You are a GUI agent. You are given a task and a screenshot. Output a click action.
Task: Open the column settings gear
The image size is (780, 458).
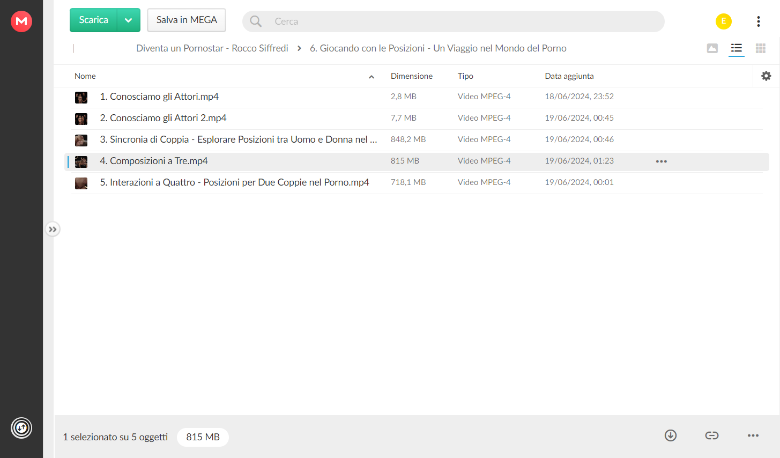point(766,76)
